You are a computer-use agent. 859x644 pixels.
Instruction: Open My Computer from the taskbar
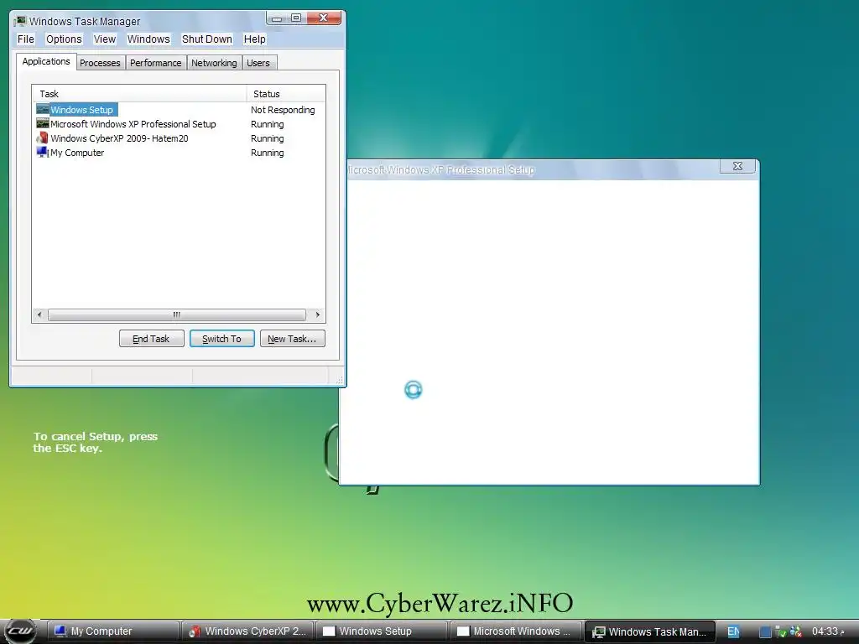click(x=113, y=631)
